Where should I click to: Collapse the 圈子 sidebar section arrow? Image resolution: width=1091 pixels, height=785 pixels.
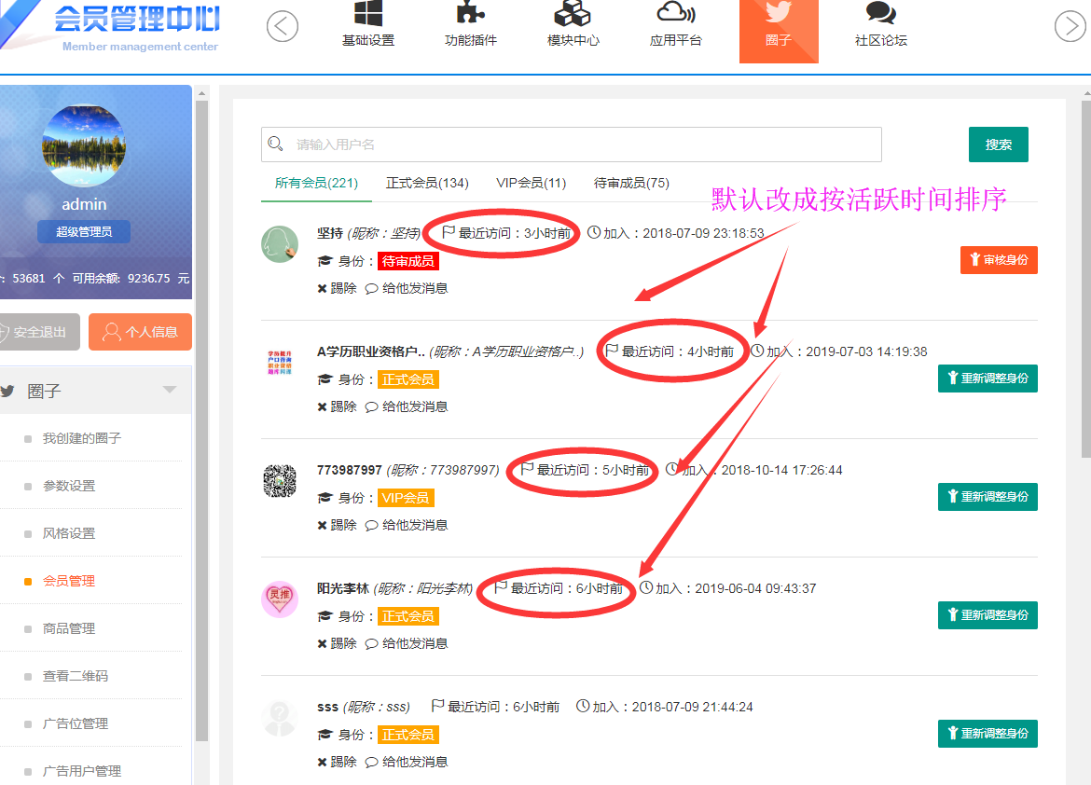tap(169, 391)
